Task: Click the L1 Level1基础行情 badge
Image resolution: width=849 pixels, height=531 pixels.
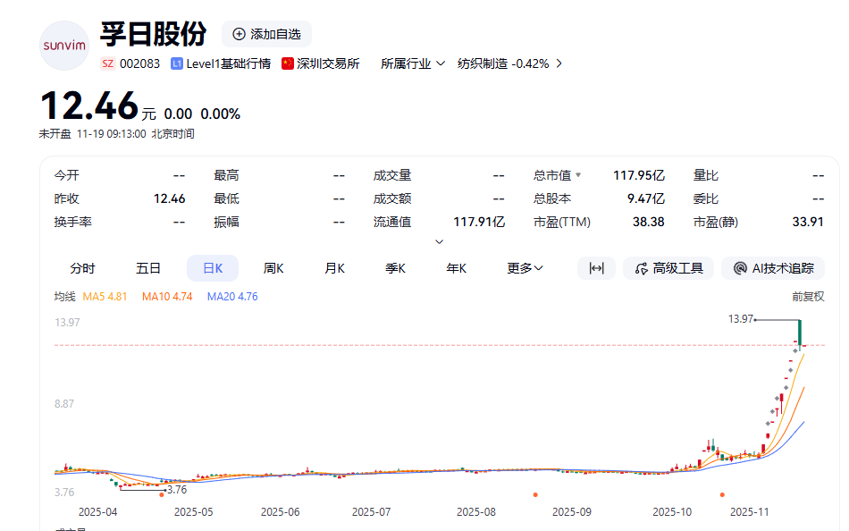Action: point(177,63)
